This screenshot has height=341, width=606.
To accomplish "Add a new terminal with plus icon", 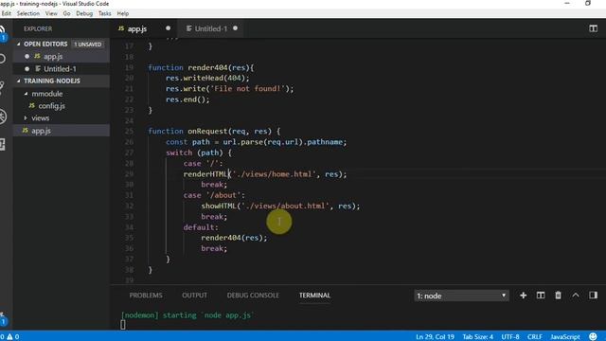I will [x=523, y=296].
